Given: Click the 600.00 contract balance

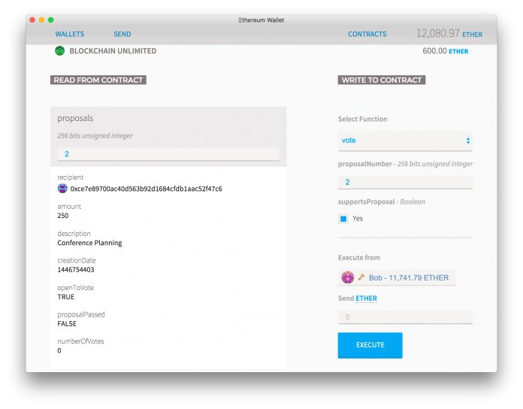Looking at the screenshot, I should [434, 50].
